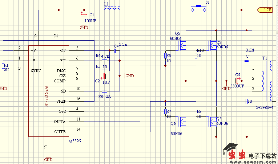Click the SG3525AN chip label text
The height and width of the screenshot is (164, 278).
[x=46, y=95]
